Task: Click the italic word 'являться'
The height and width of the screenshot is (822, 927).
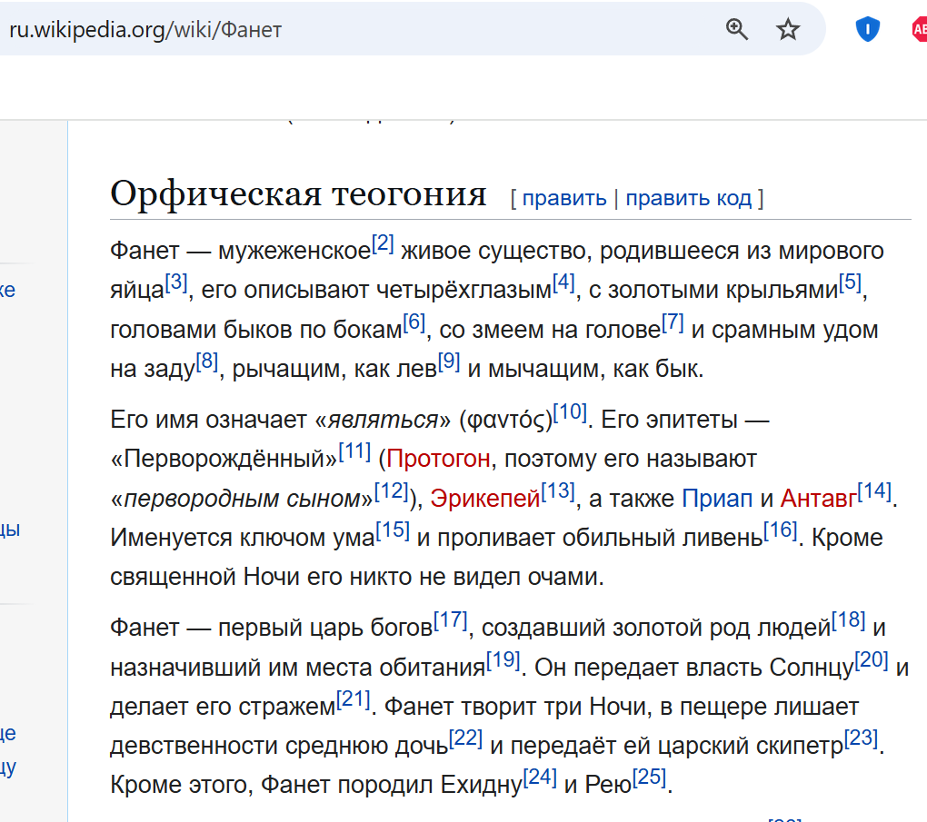Action: (383, 421)
